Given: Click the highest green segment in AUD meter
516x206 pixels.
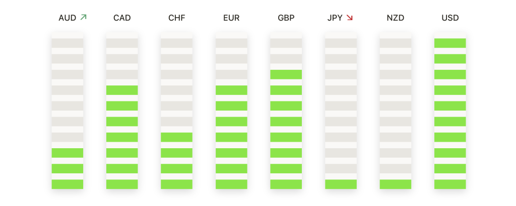Looking at the screenshot, I should (x=68, y=153).
